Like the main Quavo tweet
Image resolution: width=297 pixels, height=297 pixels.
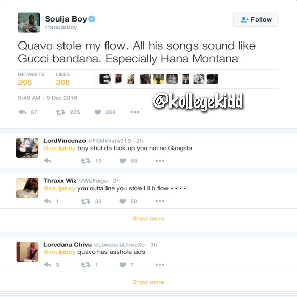[98, 112]
